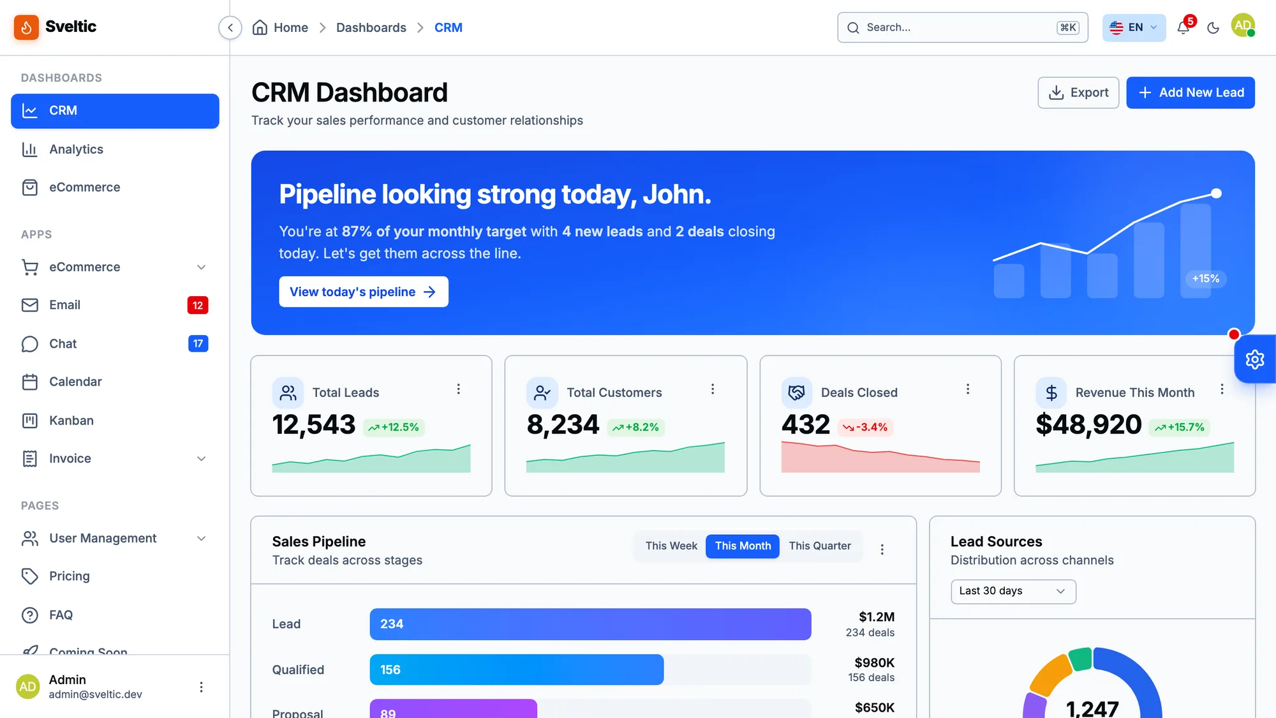The width and height of the screenshot is (1276, 718).
Task: Select the This Week tab
Action: (x=671, y=546)
